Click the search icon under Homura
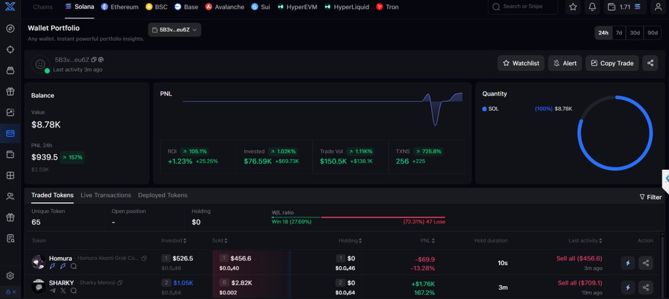 click(x=74, y=267)
